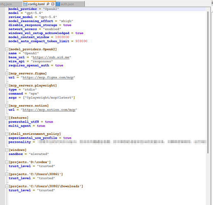Screen dimensions: 213x205
Task: Click the personality key
Action: (x=20, y=142)
